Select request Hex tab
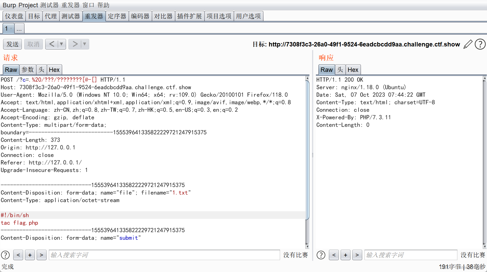This screenshot has width=487, height=272. [54, 70]
